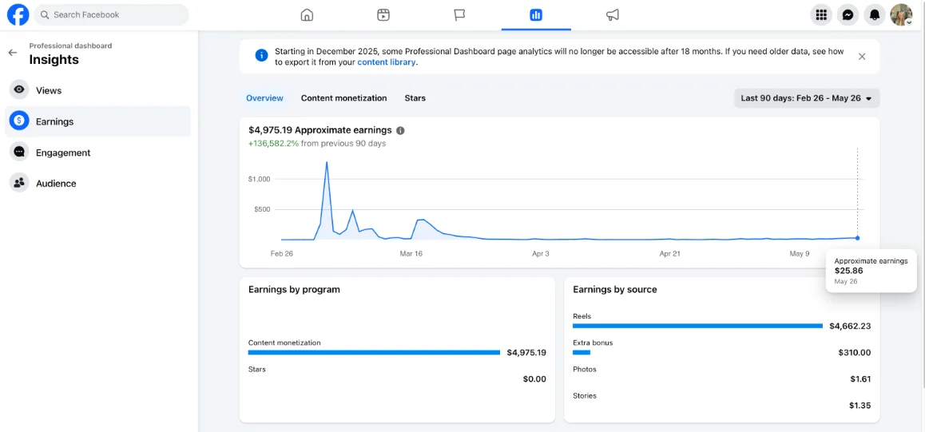Open the Ads megaphone icon
The width and height of the screenshot is (925, 432).
click(613, 14)
